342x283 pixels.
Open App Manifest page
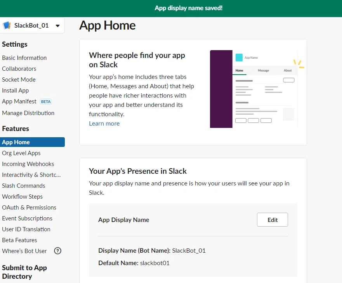[19, 101]
